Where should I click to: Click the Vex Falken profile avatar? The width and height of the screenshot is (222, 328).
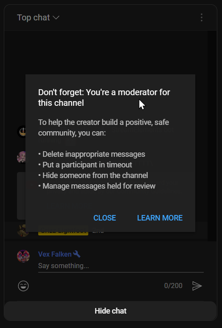pyautogui.click(x=23, y=256)
